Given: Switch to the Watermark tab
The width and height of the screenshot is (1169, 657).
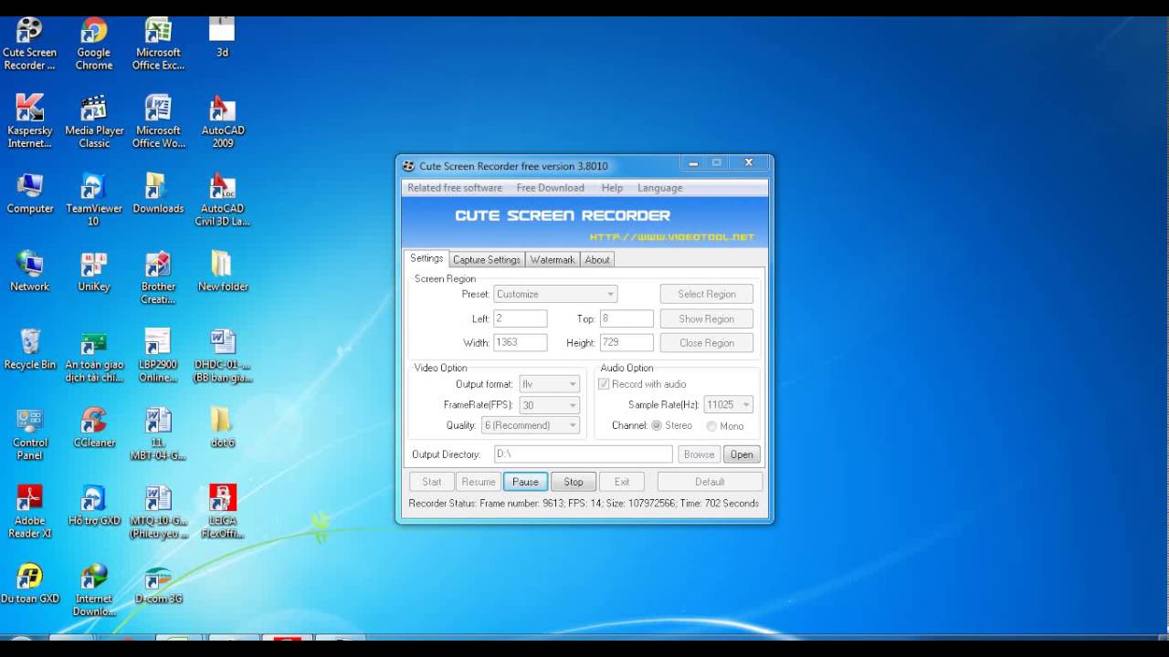Looking at the screenshot, I should [x=553, y=260].
